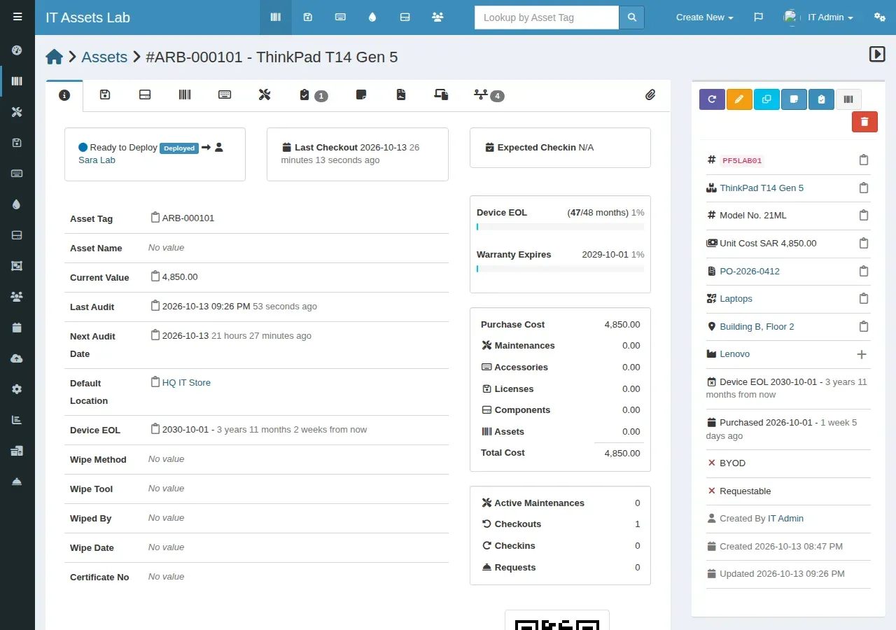The width and height of the screenshot is (896, 630).
Task: Collapse the right details panel arrow
Action: (877, 54)
